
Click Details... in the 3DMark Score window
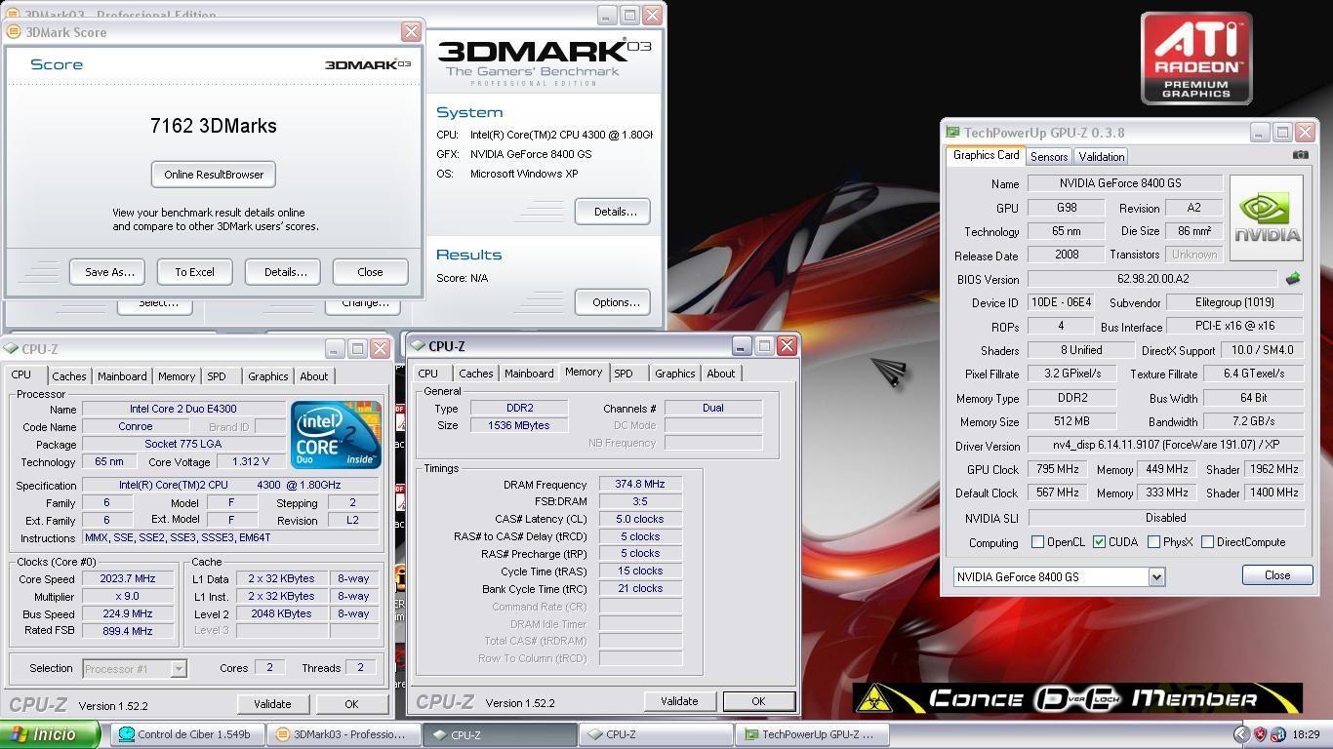(x=285, y=272)
